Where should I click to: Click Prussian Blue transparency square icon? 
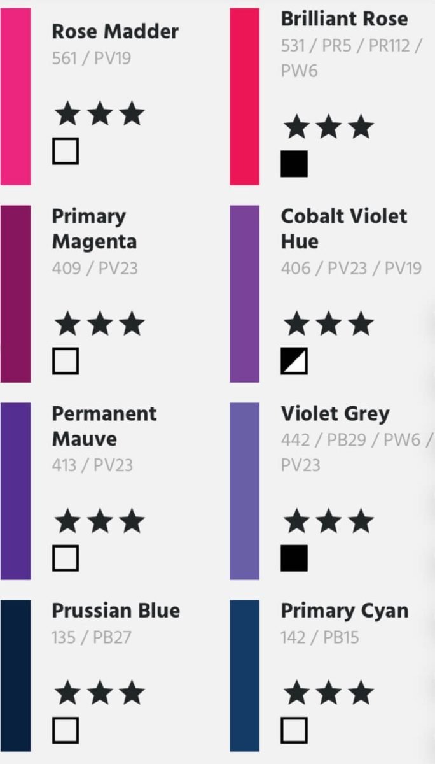[x=66, y=730]
